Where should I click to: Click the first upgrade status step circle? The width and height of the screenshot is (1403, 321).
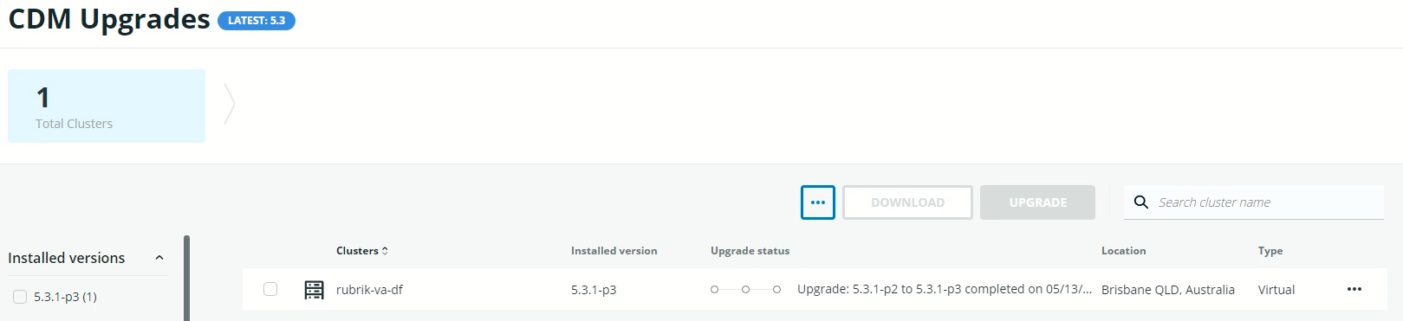(x=714, y=289)
